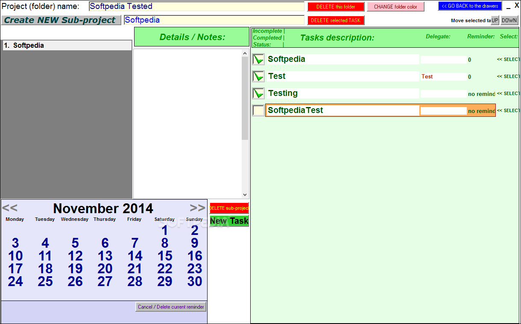Viewport: 521px width, 324px height.
Task: Click notes scrollbar up arrow
Action: (245, 53)
